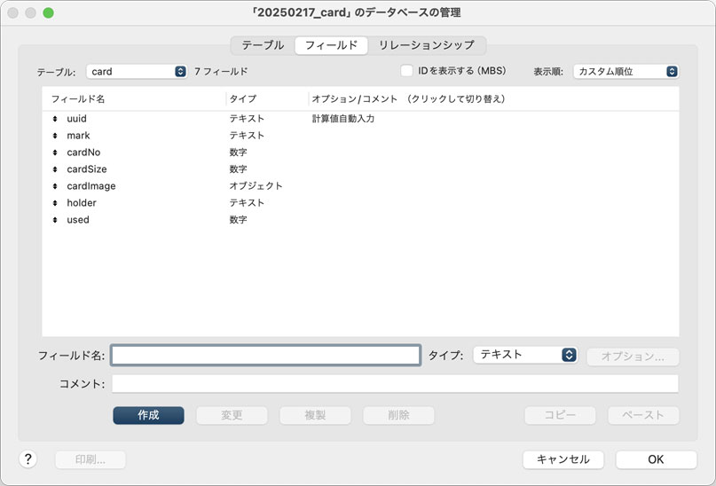Image resolution: width=716 pixels, height=486 pixels.
Task: Switch to the リレーションシップ tab
Action: (427, 45)
